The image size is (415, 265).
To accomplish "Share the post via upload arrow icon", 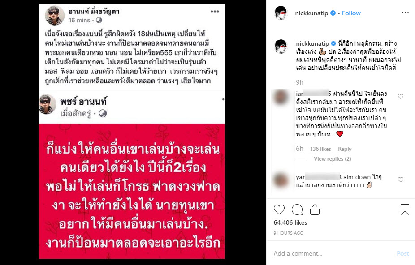I will (x=315, y=209).
